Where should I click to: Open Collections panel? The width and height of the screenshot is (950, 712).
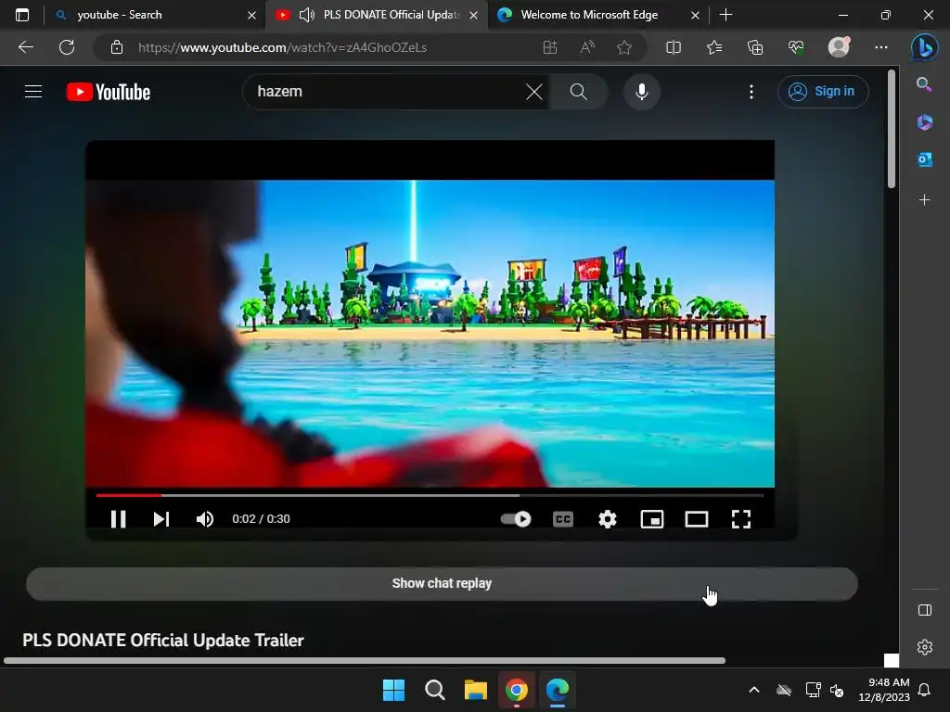[x=755, y=47]
